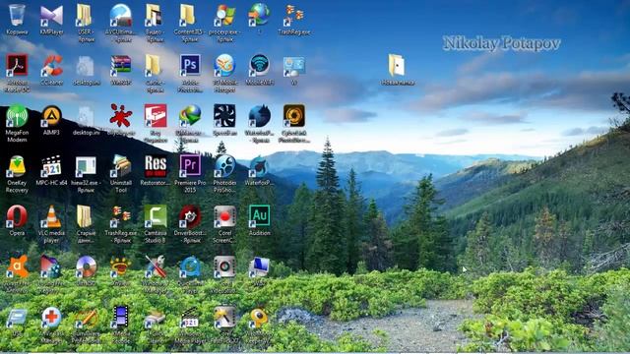
Task: Select the hiew32.exe - Ярлык shortcut
Action: [x=86, y=166]
